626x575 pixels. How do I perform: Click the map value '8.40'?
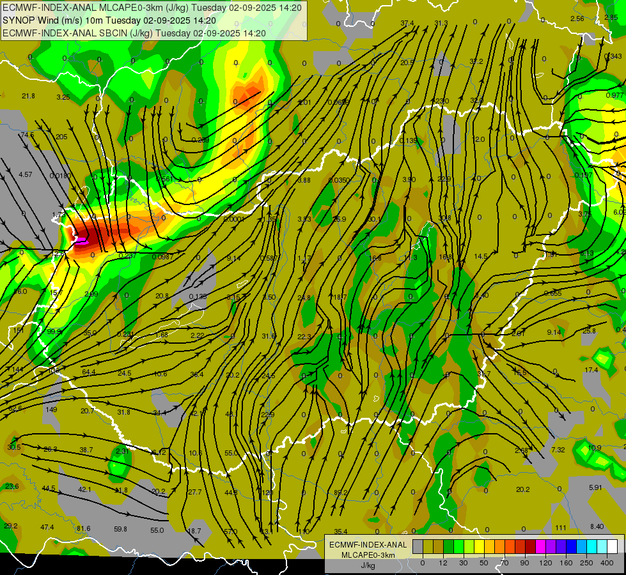point(597,526)
